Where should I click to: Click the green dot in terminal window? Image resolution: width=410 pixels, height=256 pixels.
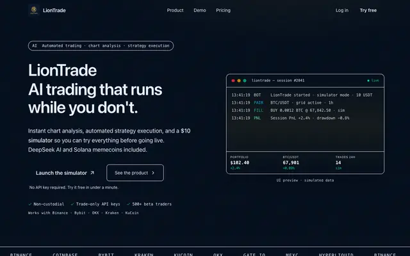[245, 81]
